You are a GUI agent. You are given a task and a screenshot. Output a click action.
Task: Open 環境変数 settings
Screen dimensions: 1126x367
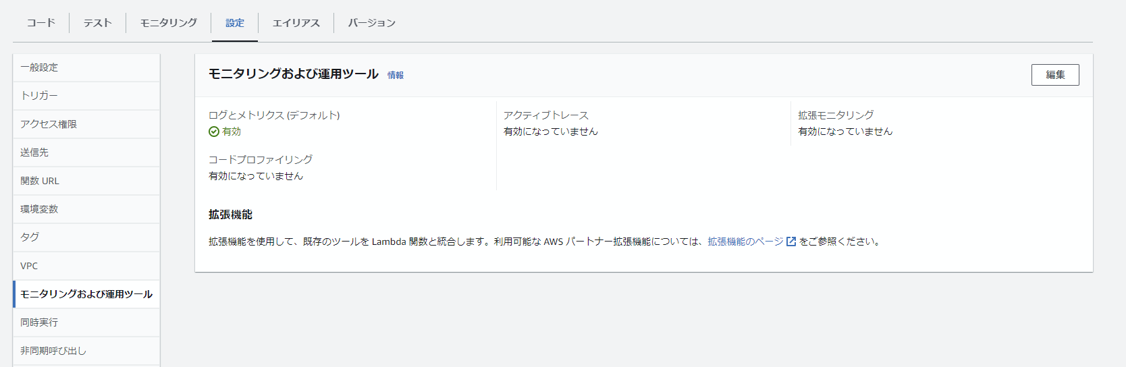coord(86,209)
